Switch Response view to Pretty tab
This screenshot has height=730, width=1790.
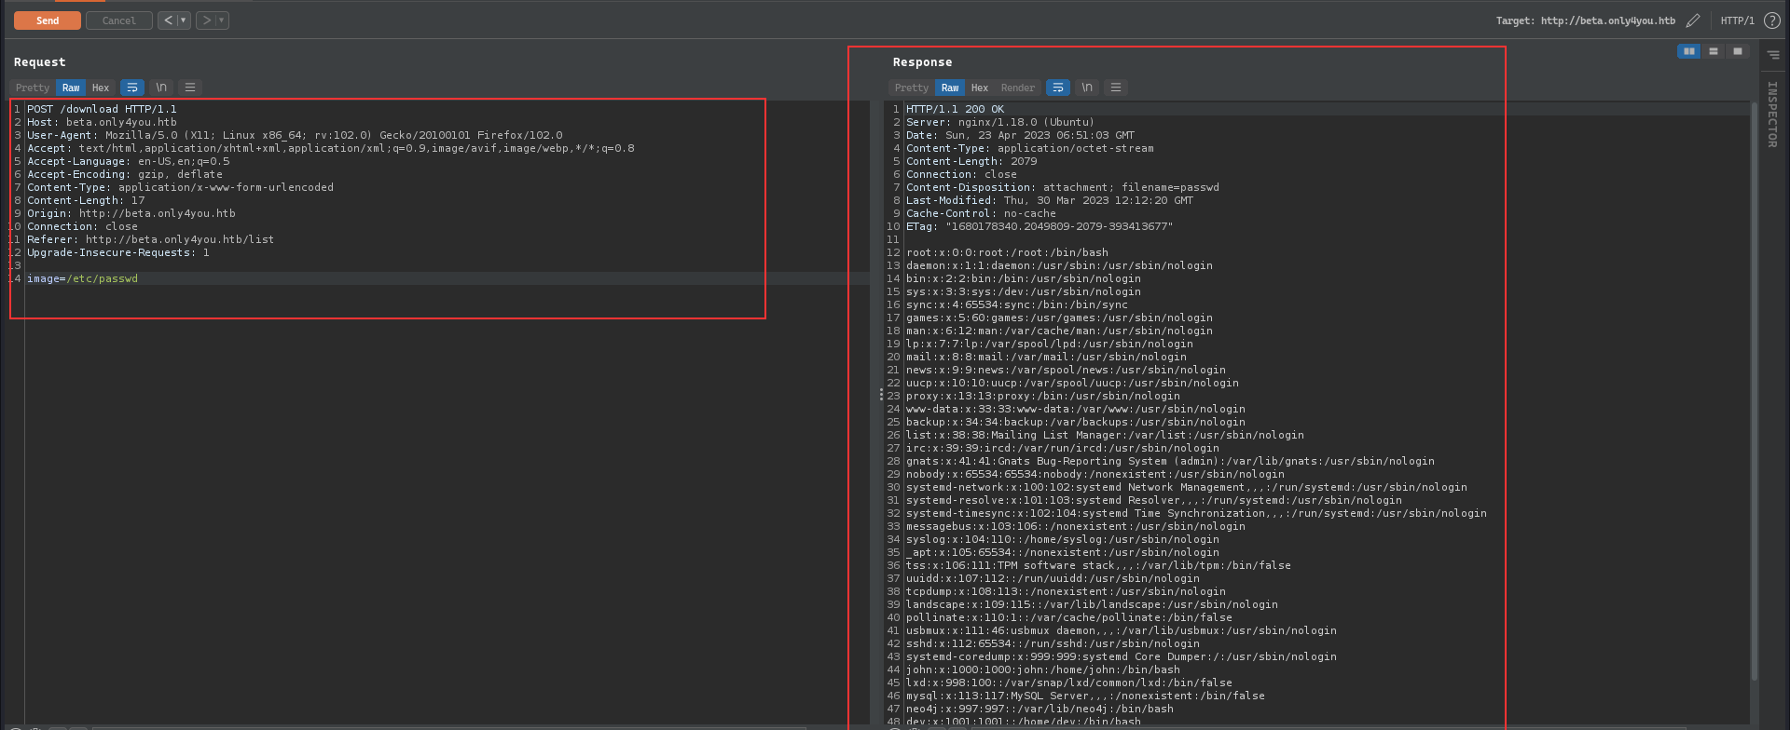912,88
